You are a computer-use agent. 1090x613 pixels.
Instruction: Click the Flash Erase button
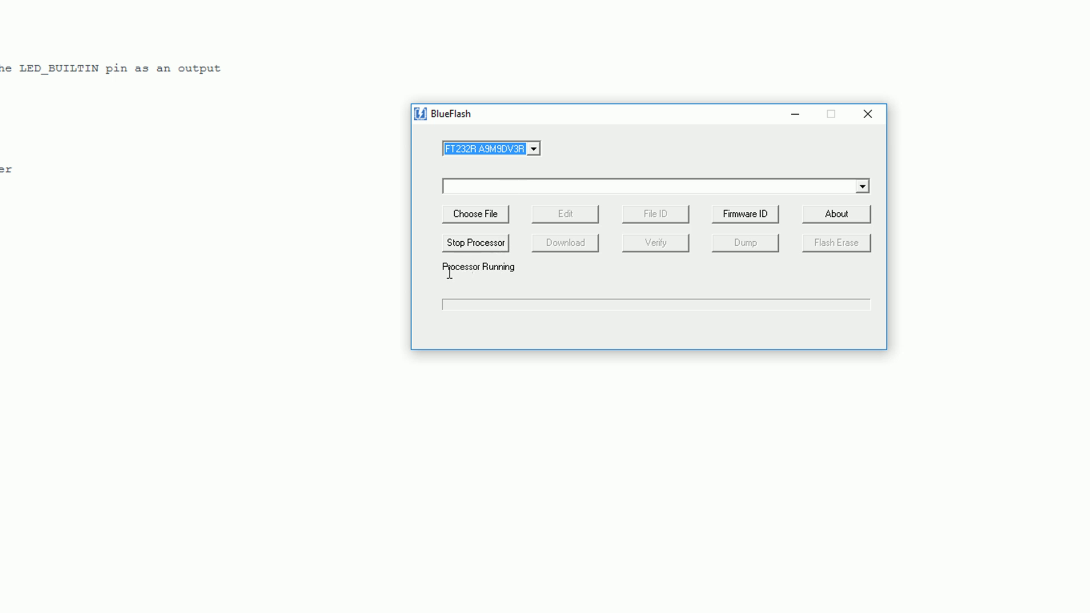(836, 242)
